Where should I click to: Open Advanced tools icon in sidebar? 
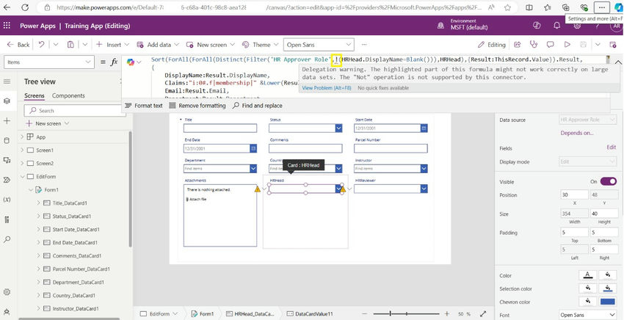coord(7,219)
